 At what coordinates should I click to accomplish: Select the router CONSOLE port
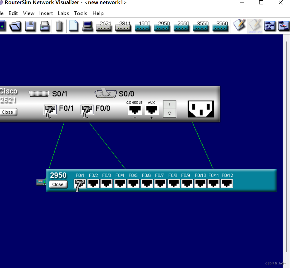(135, 110)
